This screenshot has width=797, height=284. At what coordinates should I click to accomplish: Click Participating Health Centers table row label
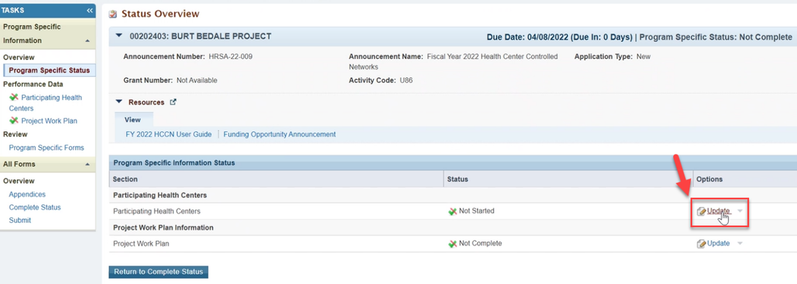157,211
